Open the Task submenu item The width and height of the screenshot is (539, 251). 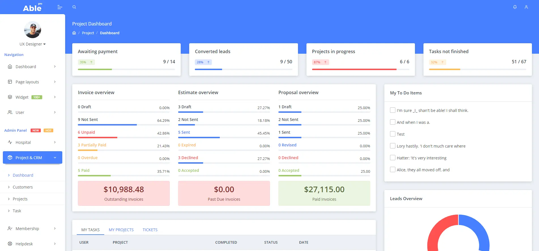click(17, 211)
